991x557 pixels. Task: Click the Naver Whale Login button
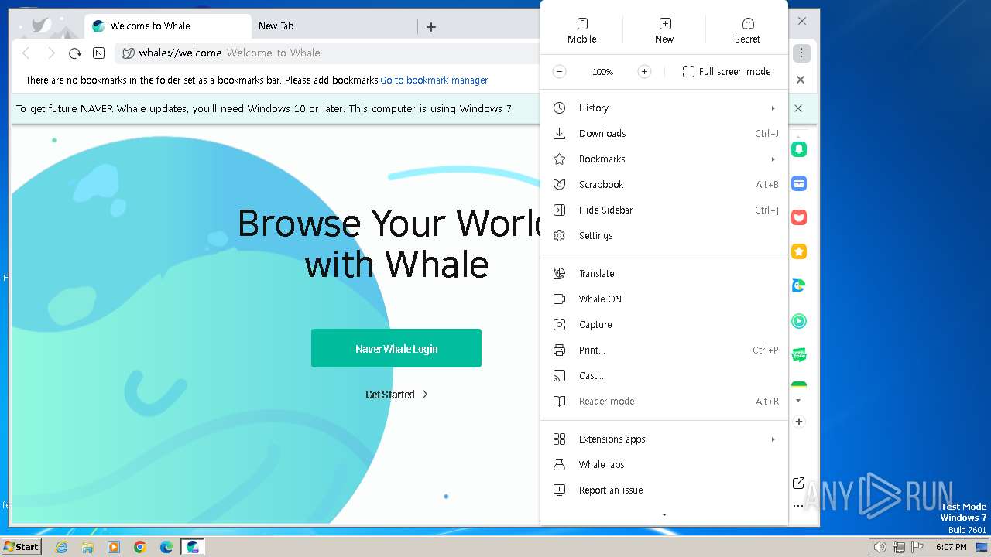click(x=396, y=348)
